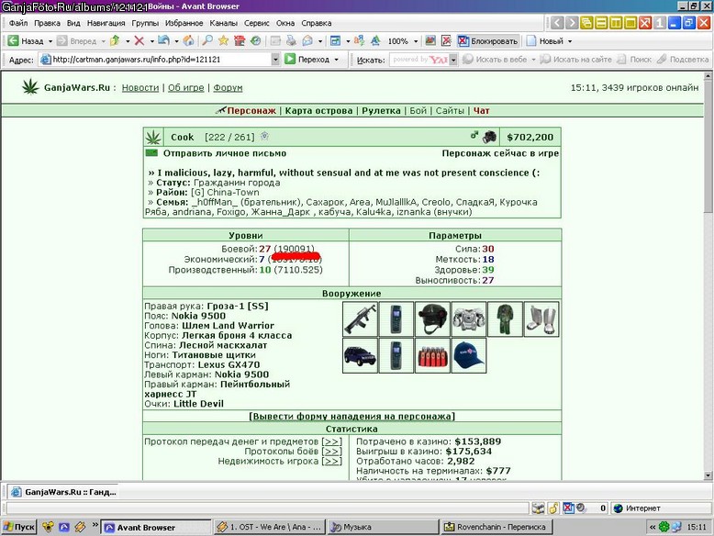Click the blue Little Devil cap icon
Viewport: 714px width, 536px height.
pos(469,355)
